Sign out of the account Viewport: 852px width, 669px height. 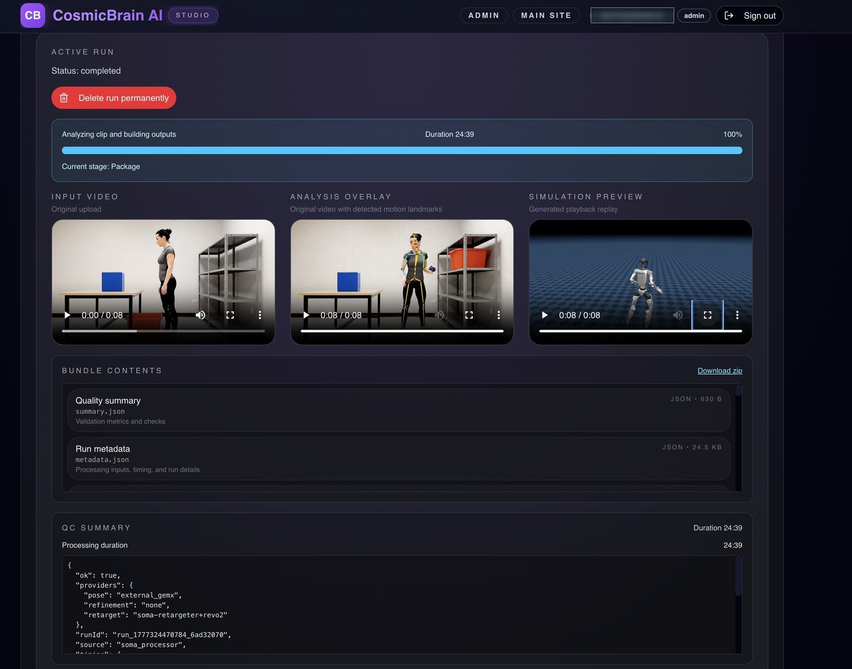[750, 15]
